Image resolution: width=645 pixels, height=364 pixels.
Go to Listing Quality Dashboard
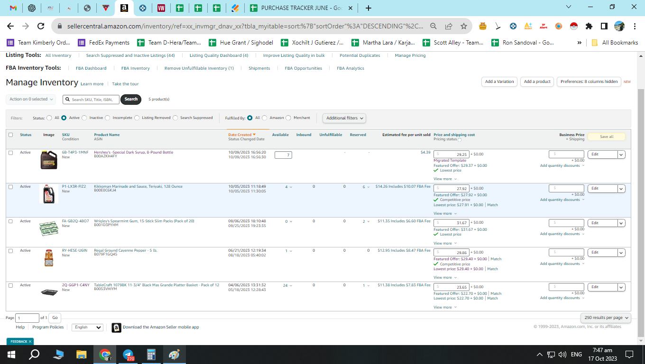click(x=219, y=55)
